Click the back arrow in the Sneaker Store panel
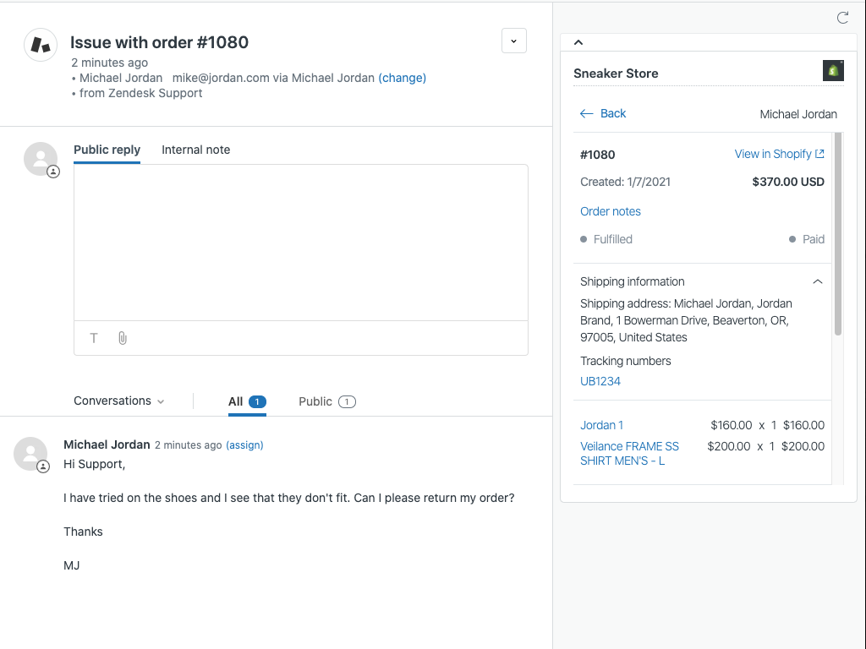The width and height of the screenshot is (866, 649). click(x=585, y=113)
